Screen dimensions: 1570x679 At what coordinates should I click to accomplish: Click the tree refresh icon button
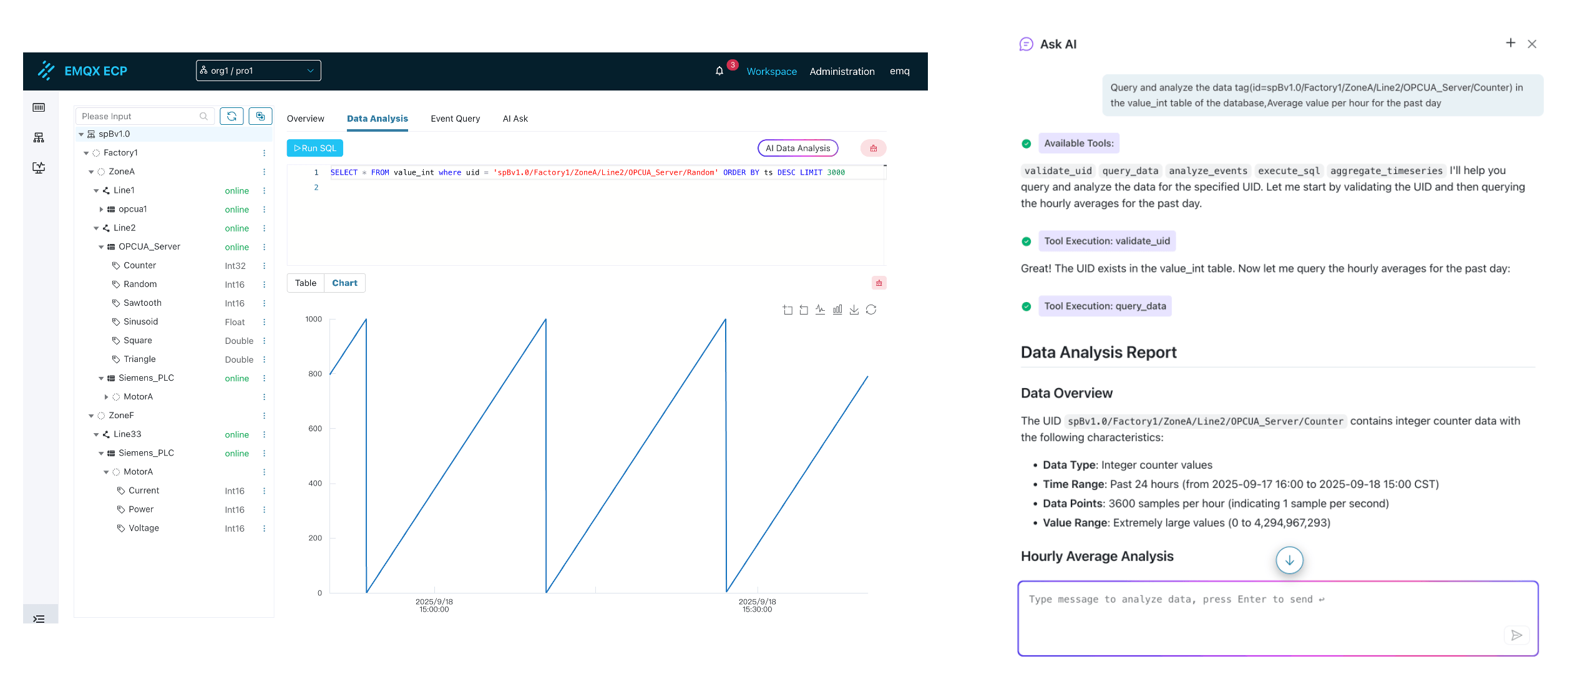(x=232, y=116)
